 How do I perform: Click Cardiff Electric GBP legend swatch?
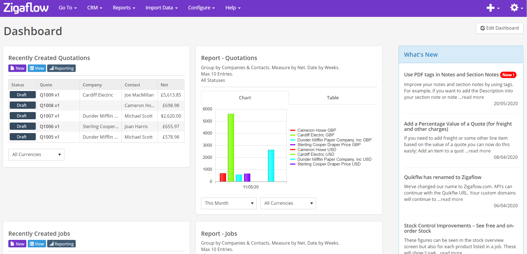[x=293, y=135]
